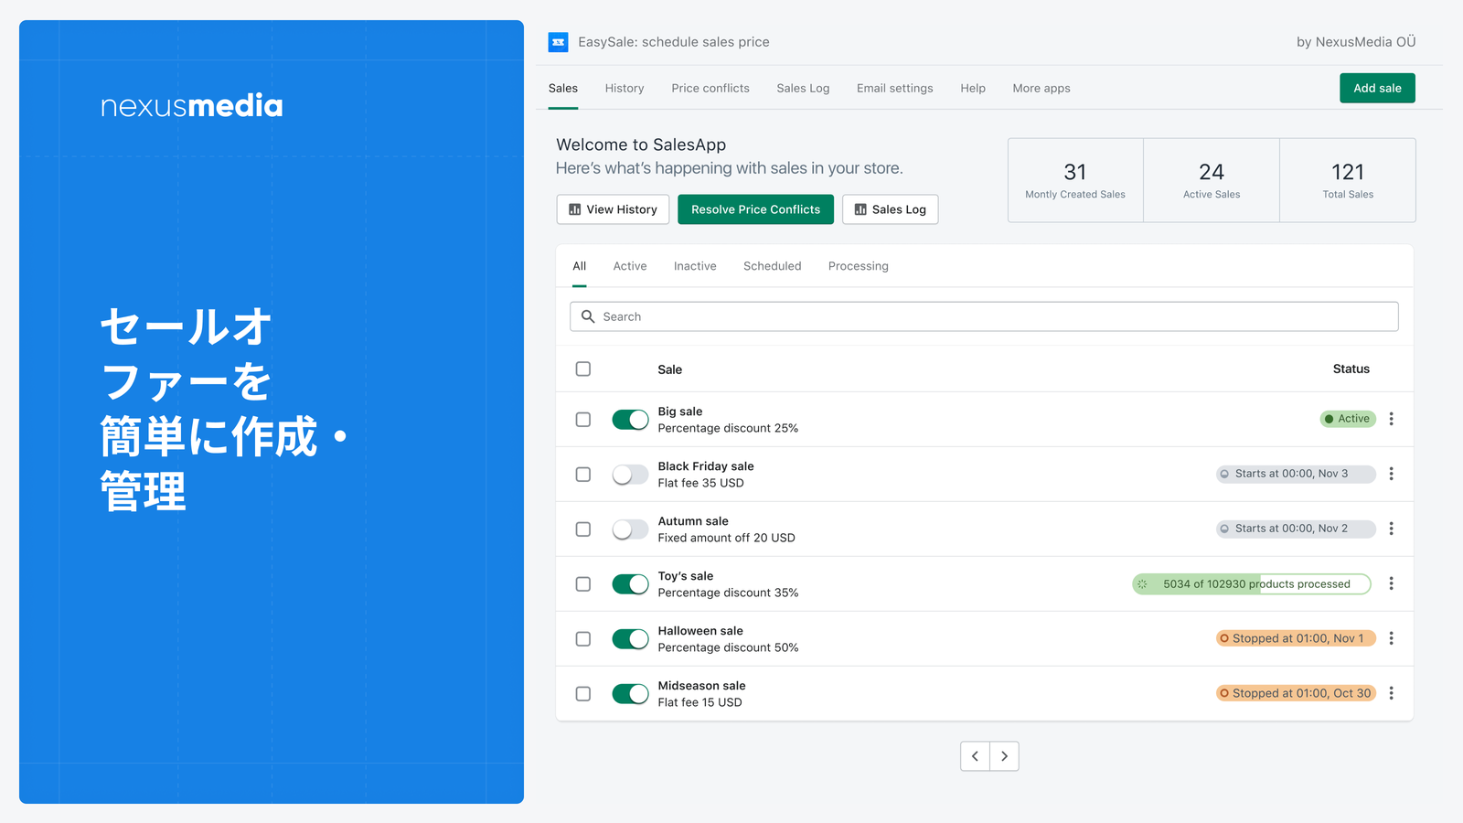This screenshot has width=1463, height=823.
Task: Filter list by Active sales
Action: (630, 266)
